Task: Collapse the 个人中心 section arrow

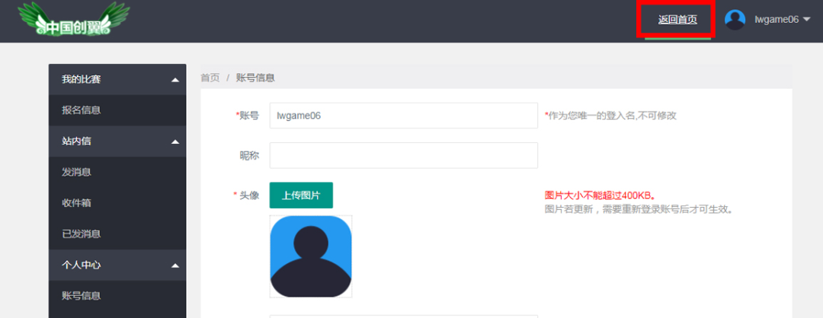Action: tap(175, 266)
